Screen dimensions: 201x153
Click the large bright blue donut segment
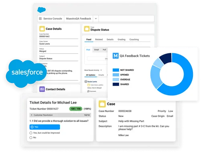click(x=188, y=75)
